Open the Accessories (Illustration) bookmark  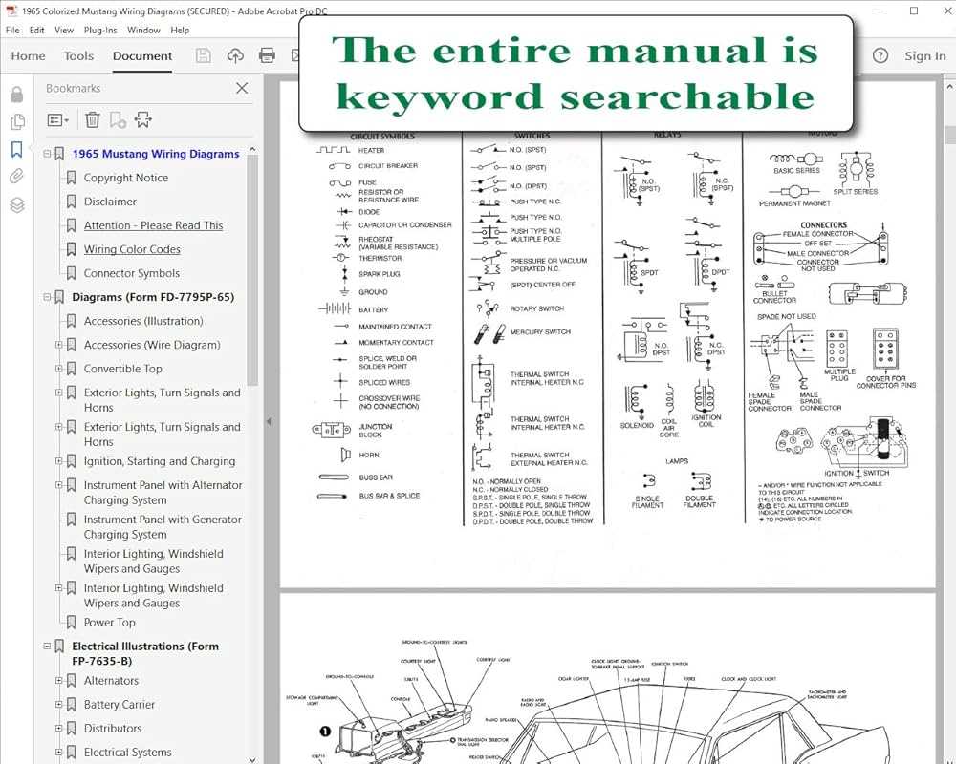(143, 321)
